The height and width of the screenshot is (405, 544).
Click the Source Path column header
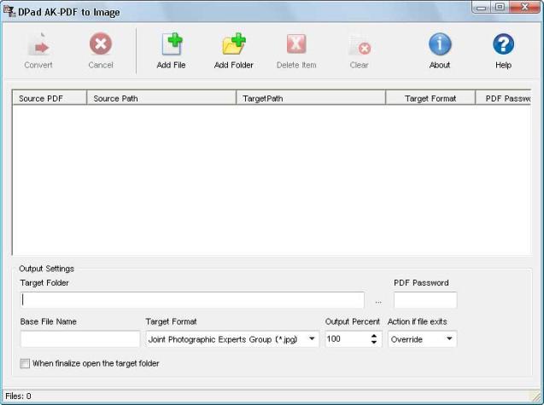point(161,98)
